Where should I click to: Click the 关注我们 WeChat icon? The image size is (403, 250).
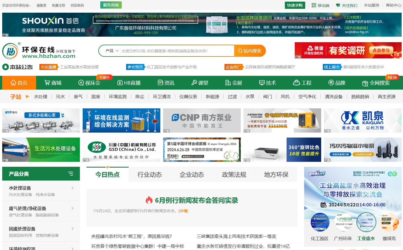pyautogui.click(x=338, y=5)
